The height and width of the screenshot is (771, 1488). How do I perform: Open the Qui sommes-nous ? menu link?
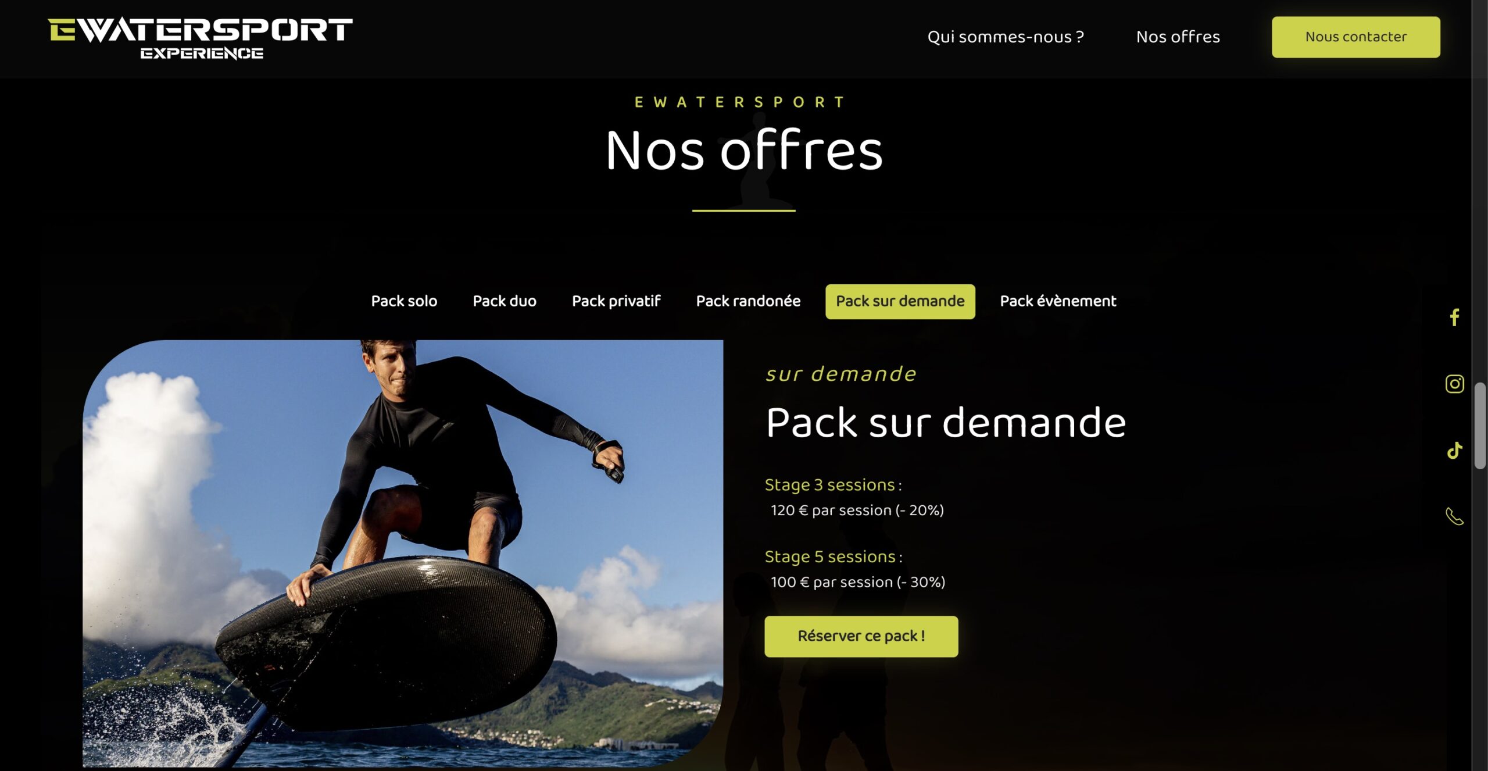tap(1006, 37)
